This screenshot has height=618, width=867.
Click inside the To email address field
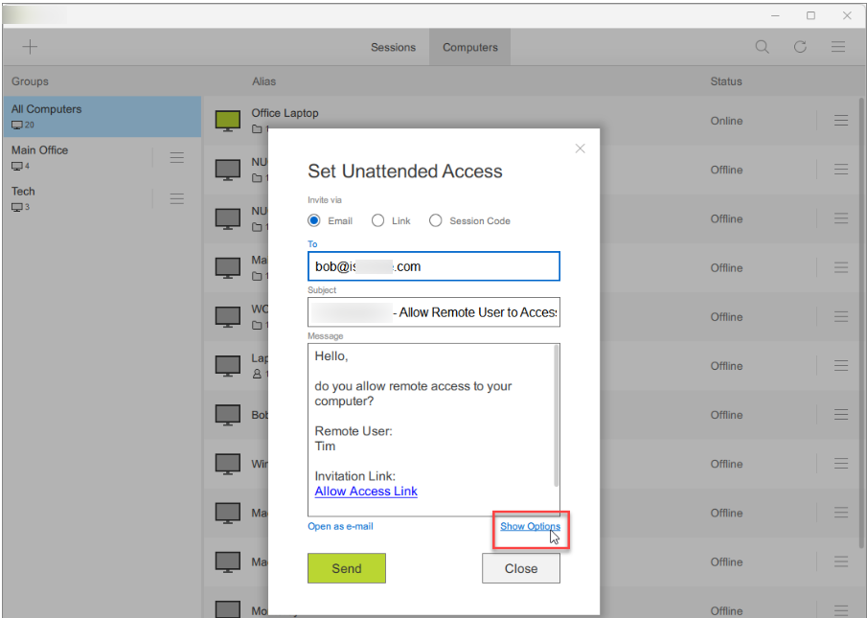click(x=433, y=265)
